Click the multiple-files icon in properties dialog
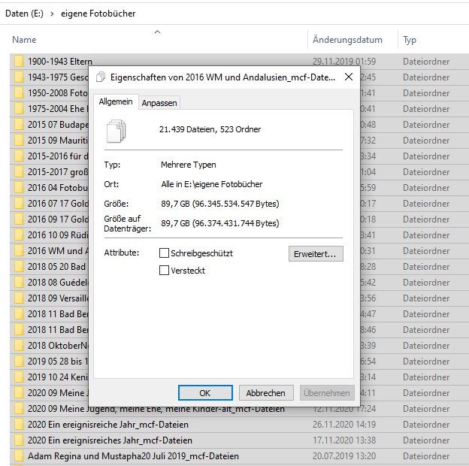Screen dimensions: 469x466 (116, 131)
